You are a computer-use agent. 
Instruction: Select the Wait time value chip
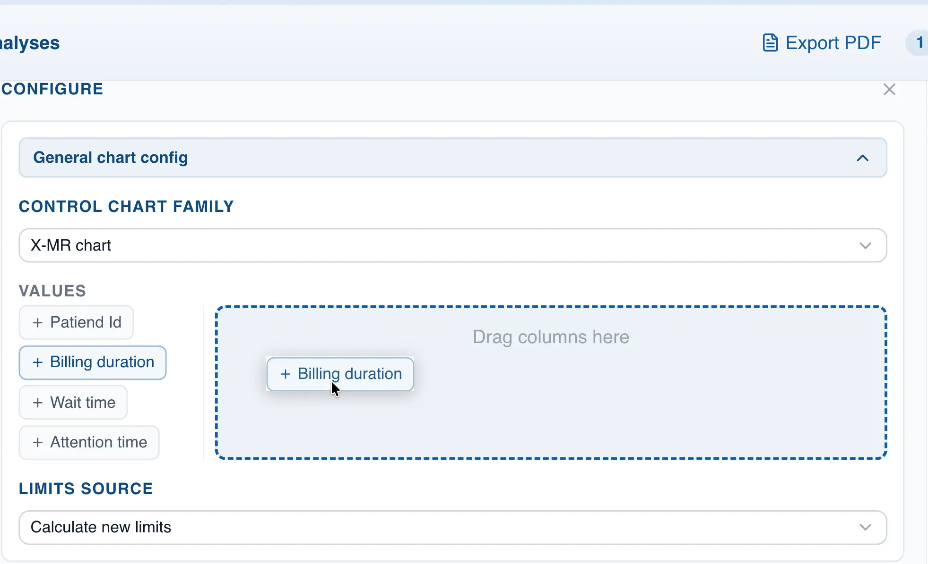73,403
